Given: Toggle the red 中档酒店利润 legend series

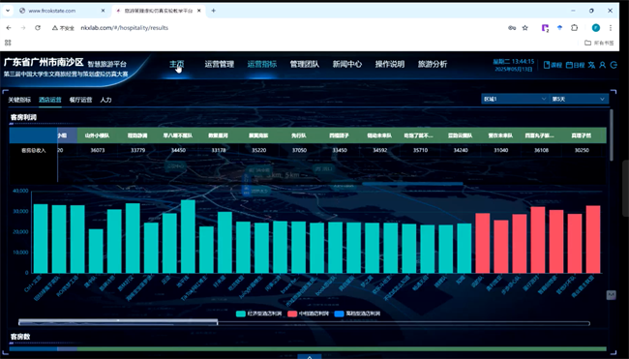Looking at the screenshot, I should point(308,314).
